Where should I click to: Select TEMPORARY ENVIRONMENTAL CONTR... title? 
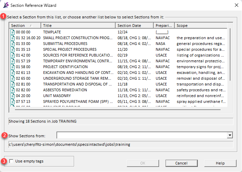77,61
